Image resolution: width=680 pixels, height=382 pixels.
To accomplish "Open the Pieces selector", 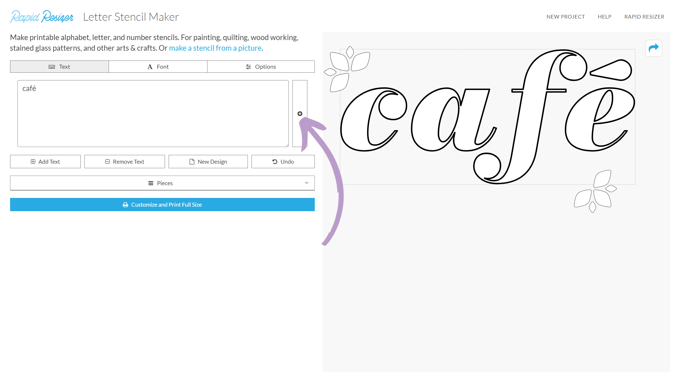I will [x=162, y=183].
